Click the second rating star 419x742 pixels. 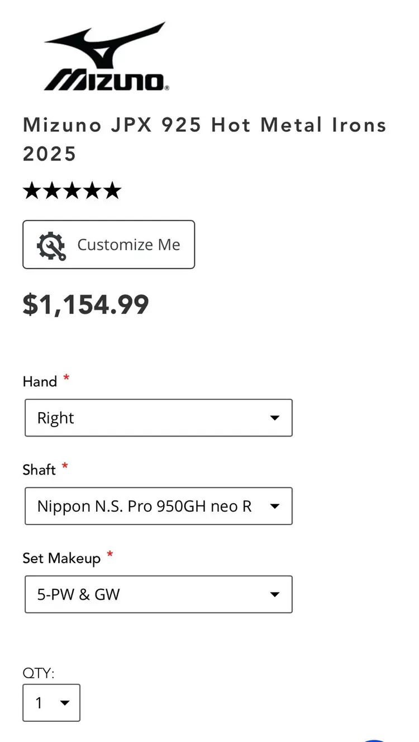coord(53,191)
